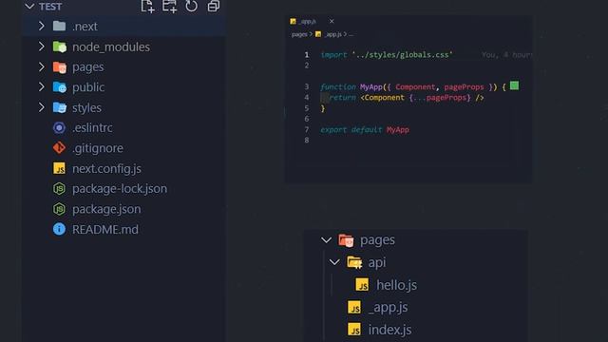Image resolution: width=608 pixels, height=342 pixels.
Task: Open next.config.js file
Action: point(106,169)
